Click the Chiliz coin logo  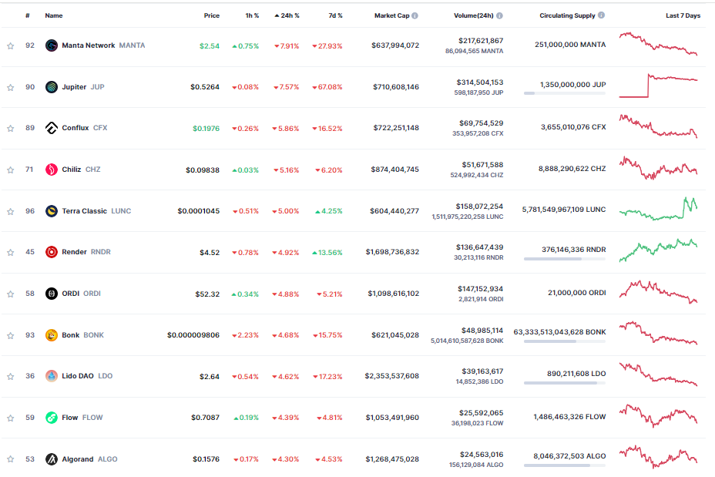point(52,170)
